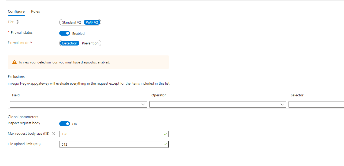Click the Operator dropdown chevron
The height and width of the screenshot is (166, 344).
point(282,104)
